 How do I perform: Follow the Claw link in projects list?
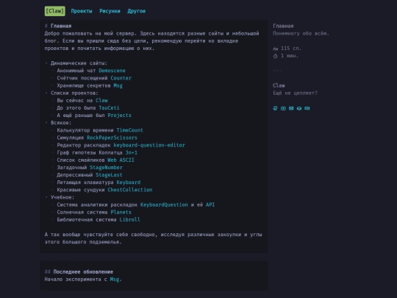[x=101, y=100]
